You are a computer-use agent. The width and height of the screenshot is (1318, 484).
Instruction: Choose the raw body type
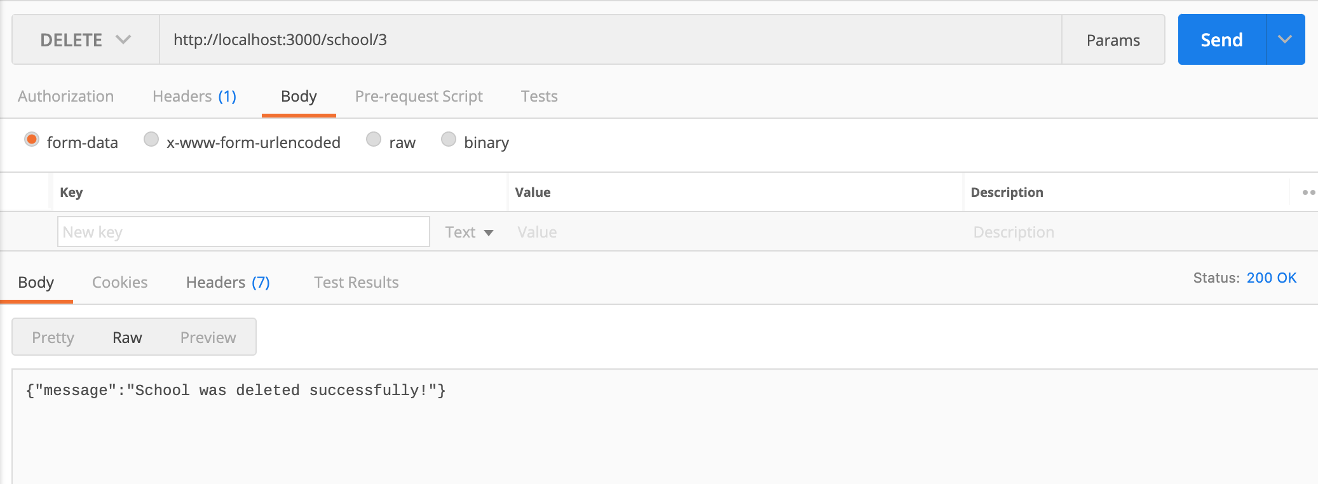(x=374, y=140)
